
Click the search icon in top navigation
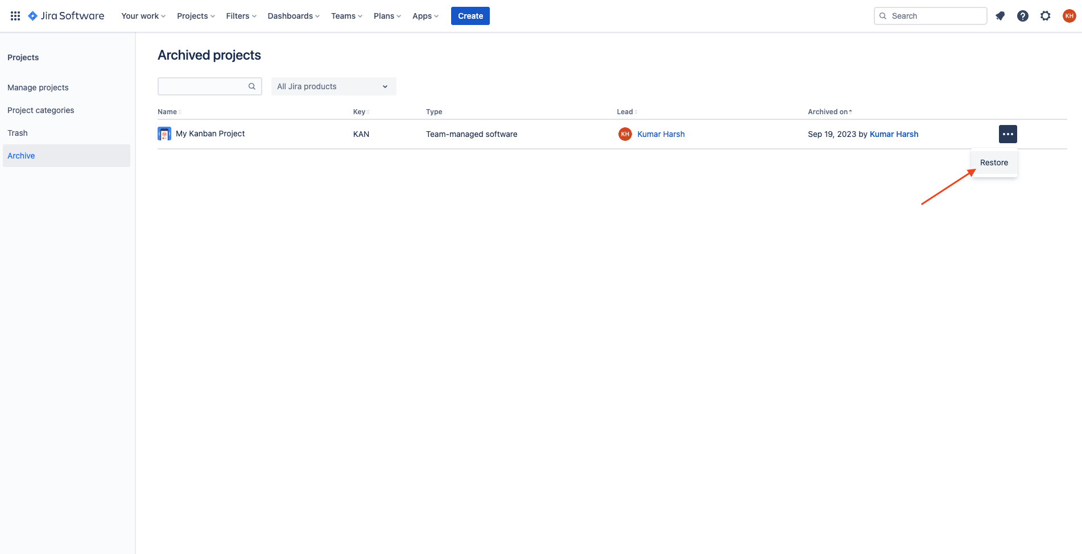[883, 15]
